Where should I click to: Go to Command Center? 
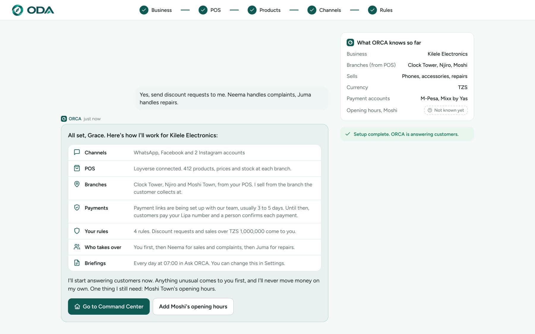(x=109, y=306)
